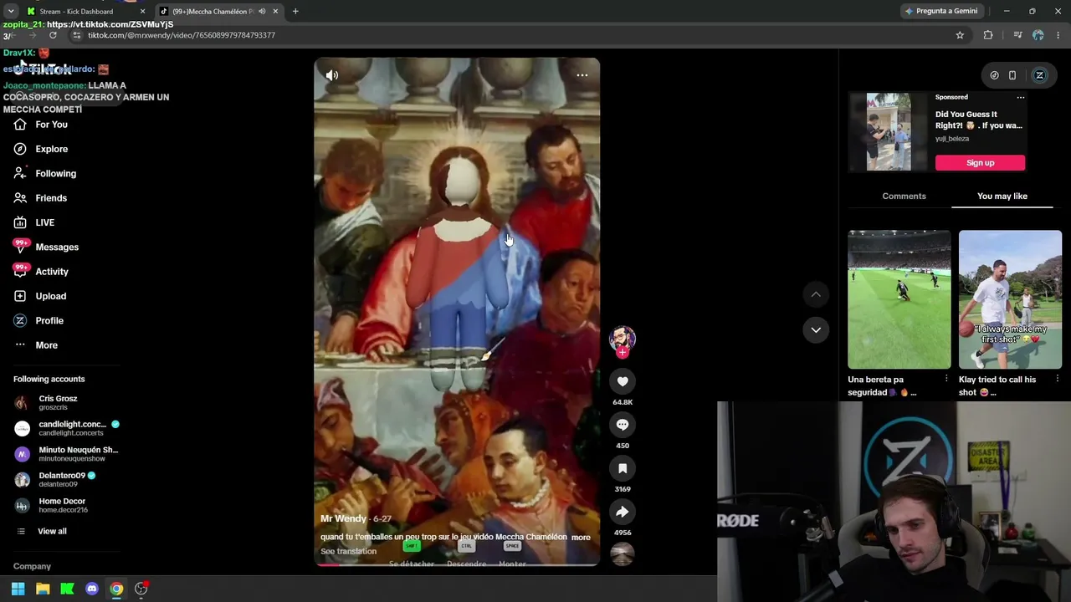This screenshot has height=602, width=1071.
Task: Open the sponsored ad thumbnail
Action: 889,132
